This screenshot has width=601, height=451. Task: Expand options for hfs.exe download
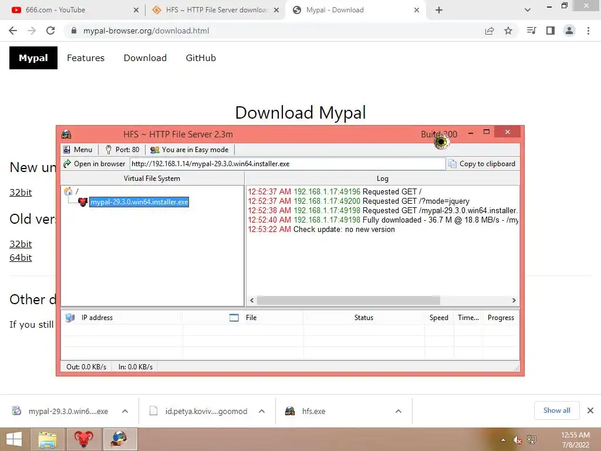click(x=399, y=411)
